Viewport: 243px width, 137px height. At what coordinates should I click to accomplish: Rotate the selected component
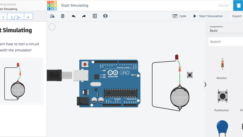(52, 16)
